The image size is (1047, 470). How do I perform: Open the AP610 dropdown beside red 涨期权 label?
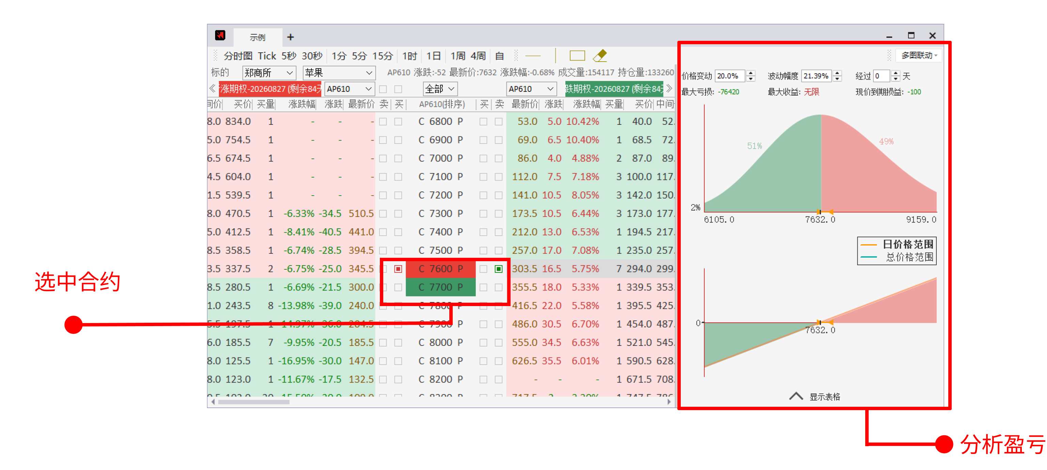(x=350, y=88)
